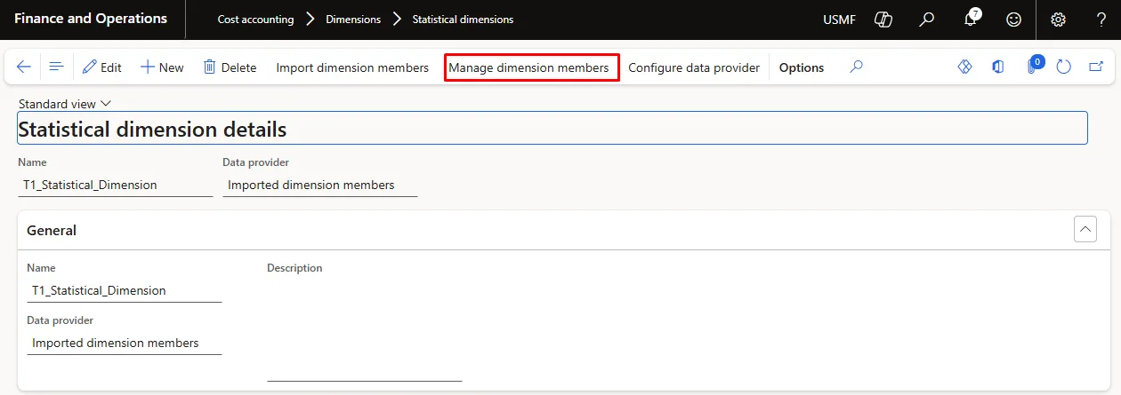Click Name field in General section
This screenshot has width=1121, height=395.
[125, 290]
